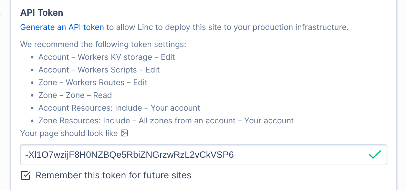Image resolution: width=406 pixels, height=190 pixels.
Task: Click the 'Zone – Zone – Read' item
Action: pyautogui.click(x=75, y=95)
